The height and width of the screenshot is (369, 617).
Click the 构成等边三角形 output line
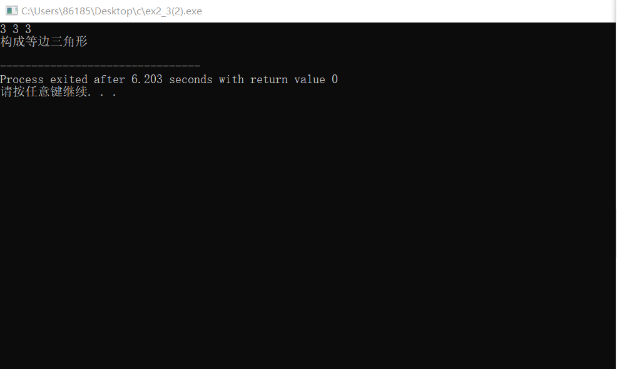[x=44, y=41]
